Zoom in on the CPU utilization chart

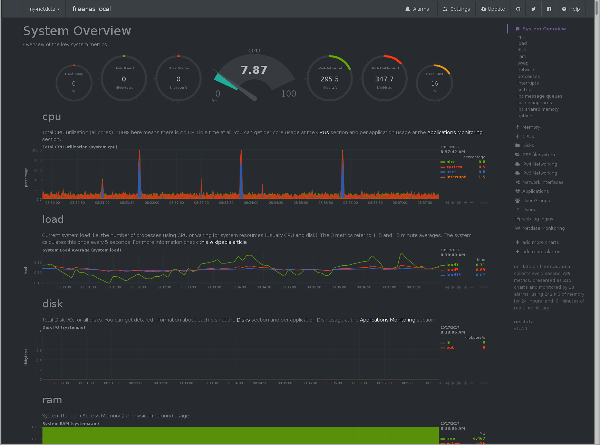pos(465,203)
